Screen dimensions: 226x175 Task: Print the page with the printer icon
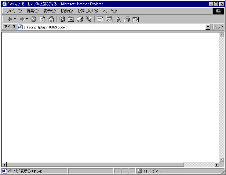coord(127,19)
